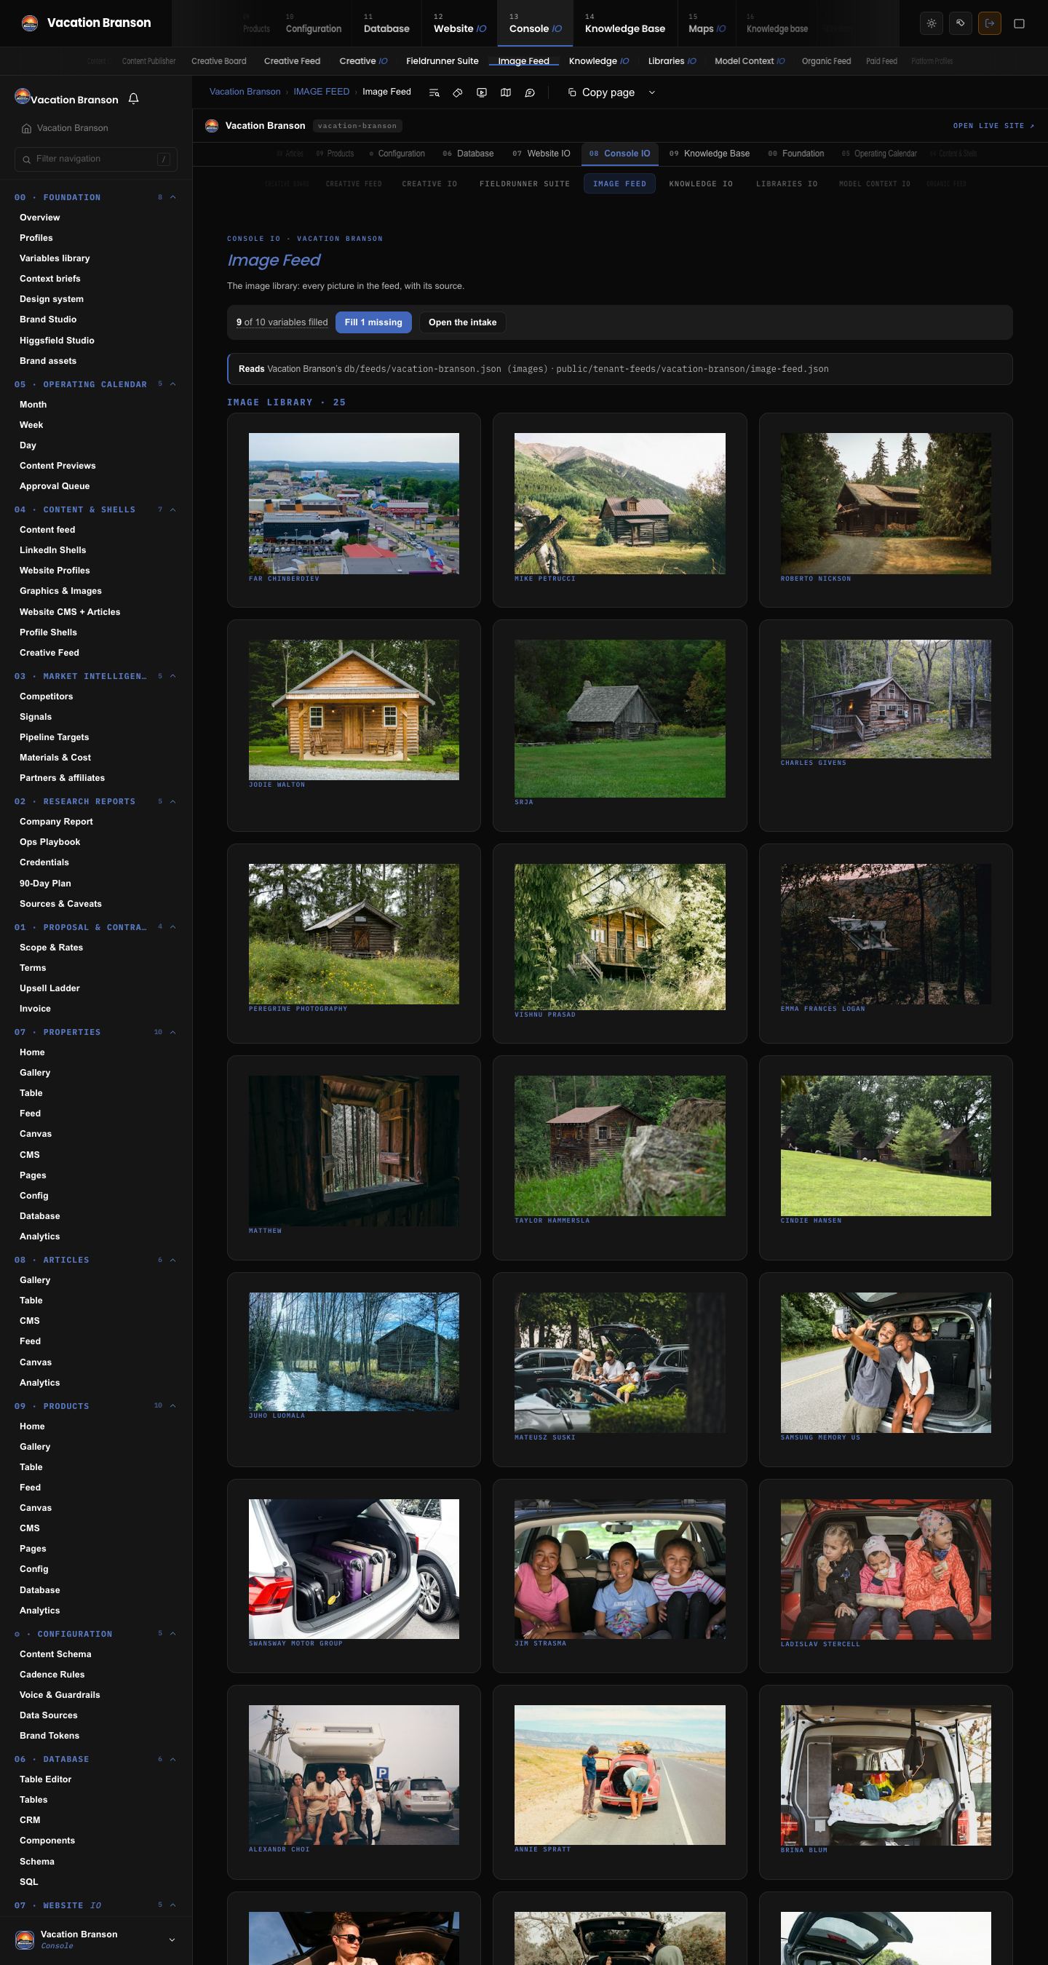Click the PEREGRINE PHOTOGRAPHY credit label
Viewport: 1048px width, 1965px height.
pyautogui.click(x=298, y=1009)
